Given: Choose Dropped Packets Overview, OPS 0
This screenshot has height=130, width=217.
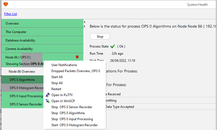Looking at the screenshot, I should pos(76,71).
